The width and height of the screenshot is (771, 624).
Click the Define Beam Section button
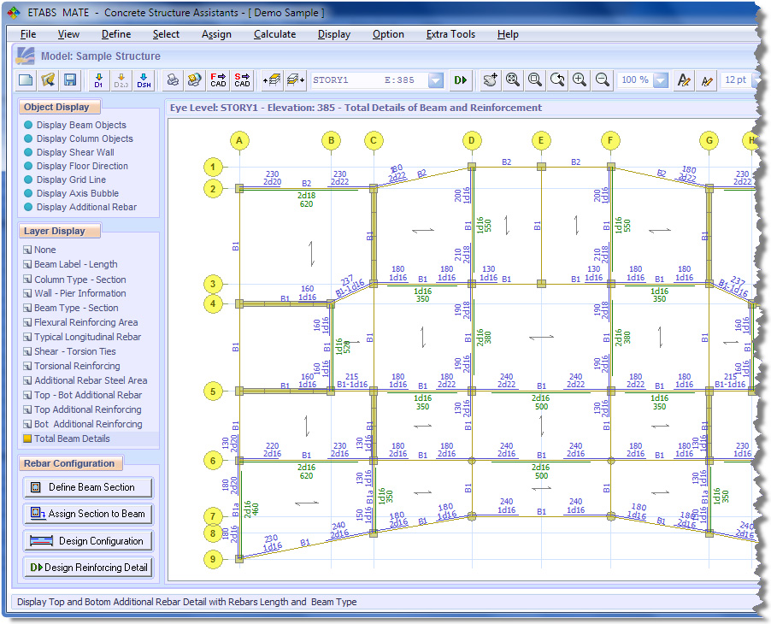[90, 487]
